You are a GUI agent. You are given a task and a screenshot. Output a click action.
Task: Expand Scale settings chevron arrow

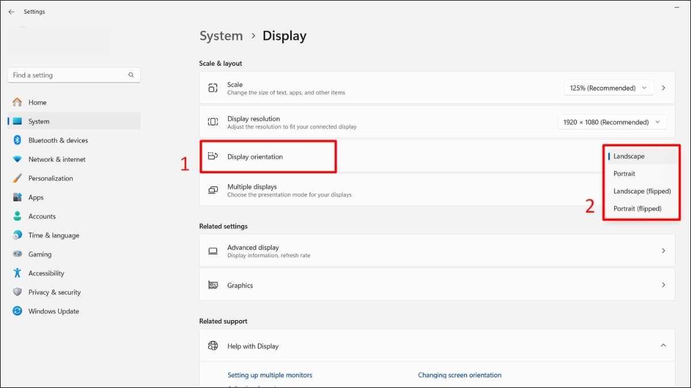click(x=663, y=88)
